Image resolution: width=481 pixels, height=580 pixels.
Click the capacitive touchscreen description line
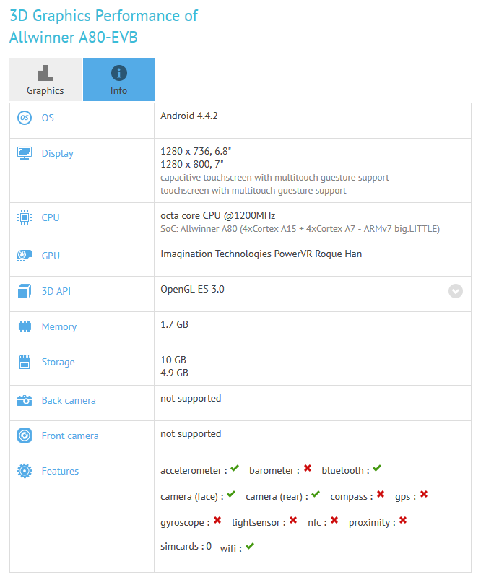[275, 178]
